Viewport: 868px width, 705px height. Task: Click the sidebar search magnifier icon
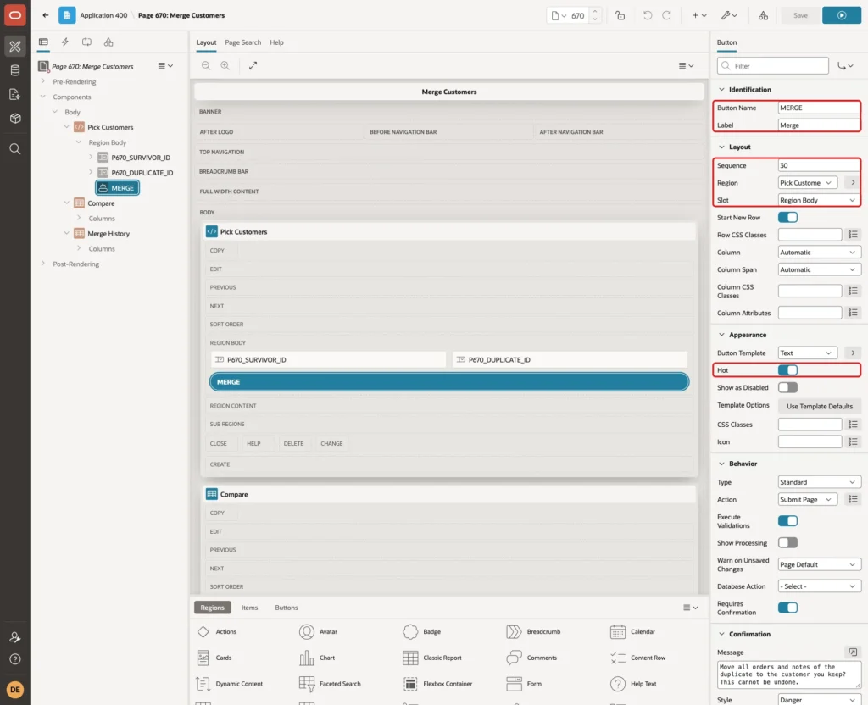click(x=15, y=149)
